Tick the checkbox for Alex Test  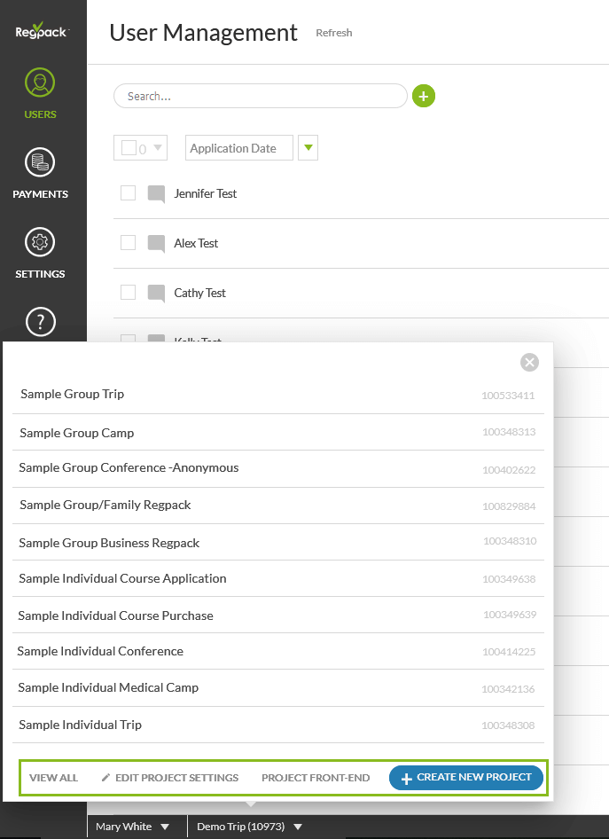click(x=129, y=243)
